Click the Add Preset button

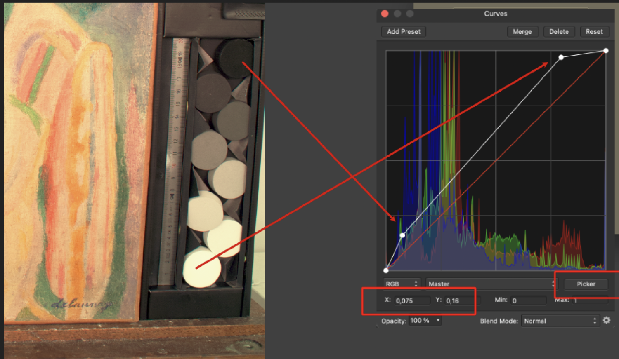403,31
